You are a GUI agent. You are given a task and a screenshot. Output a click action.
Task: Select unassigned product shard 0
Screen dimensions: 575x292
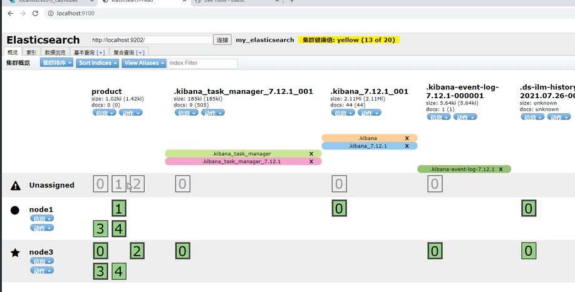[100, 184]
